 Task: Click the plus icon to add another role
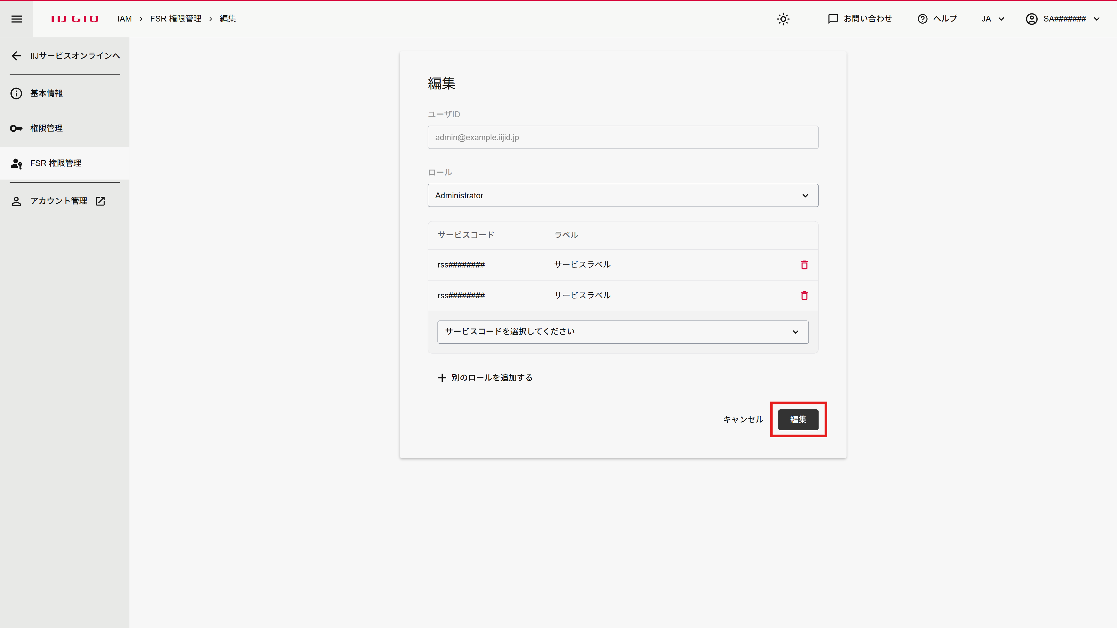coord(442,377)
